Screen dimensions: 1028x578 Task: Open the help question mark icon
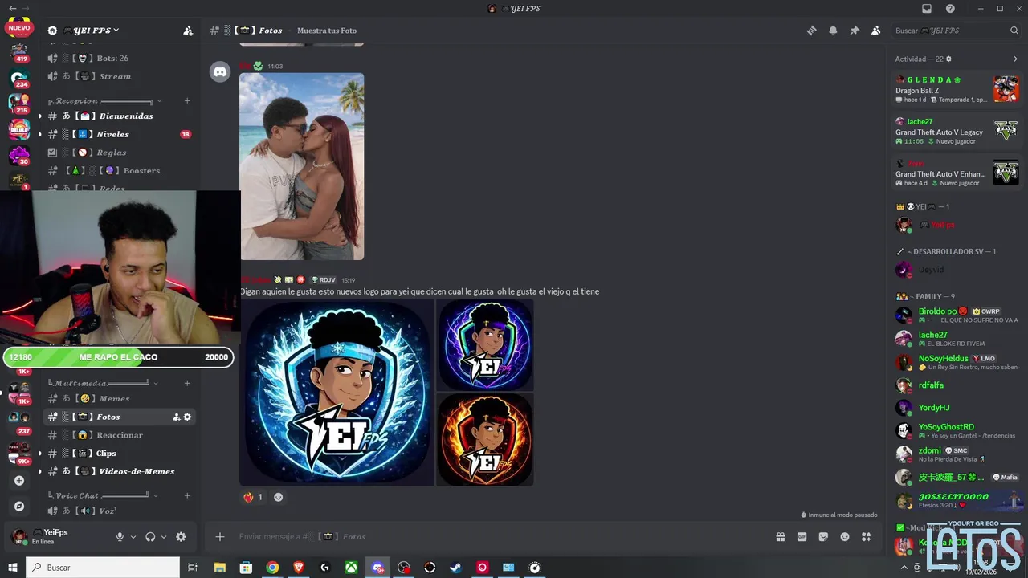pos(950,9)
